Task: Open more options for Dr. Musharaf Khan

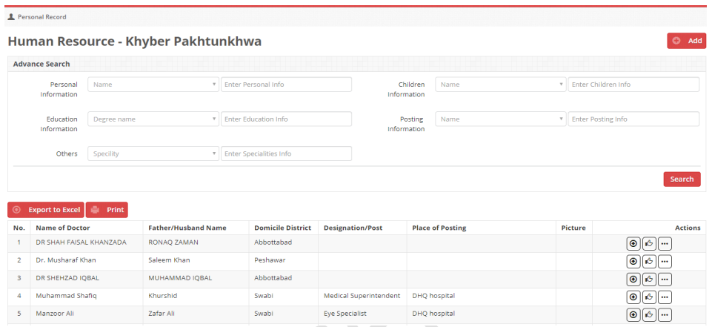Action: 665,261
